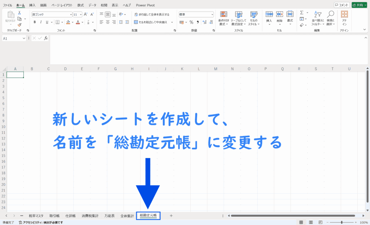This screenshot has height=225, width=370.
Task: Click the green 共有 share button
Action: 359,5
